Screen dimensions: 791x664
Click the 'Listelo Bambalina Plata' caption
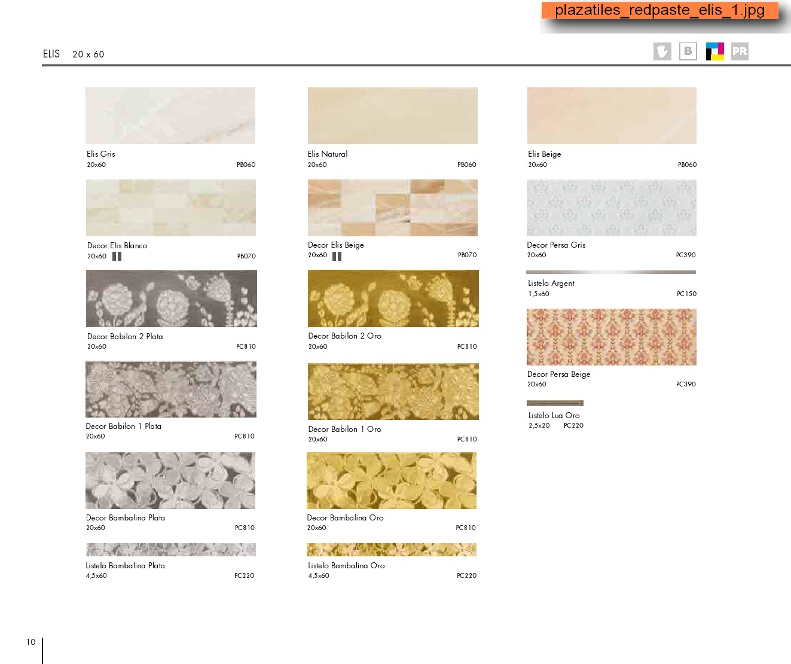coord(126,565)
